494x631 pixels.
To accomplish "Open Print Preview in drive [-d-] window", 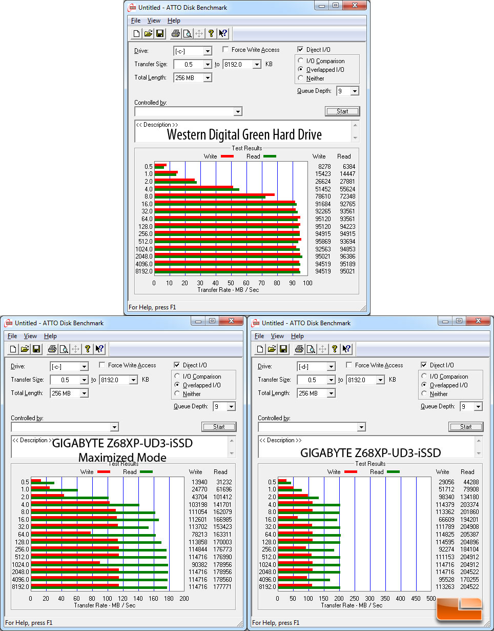I will tap(311, 349).
